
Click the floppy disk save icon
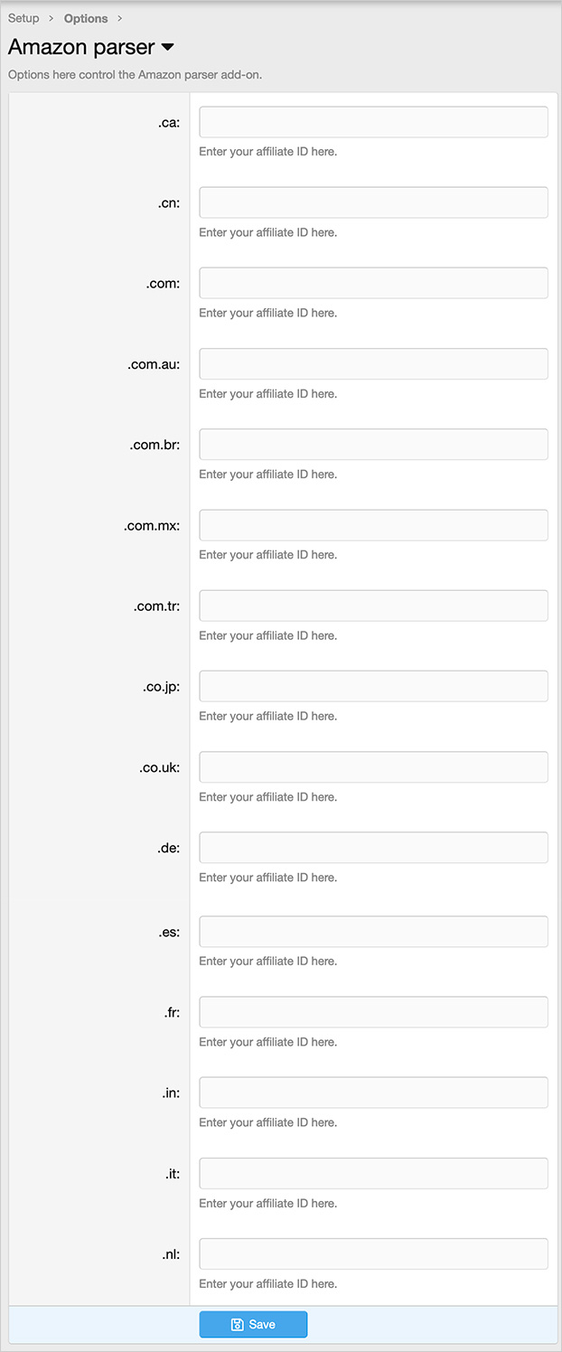(x=238, y=1324)
